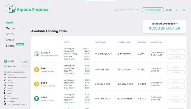Image resolution: width=191 pixels, height=109 pixels.
Task: Click the Protocol APR info icon
Action: click(76, 54)
